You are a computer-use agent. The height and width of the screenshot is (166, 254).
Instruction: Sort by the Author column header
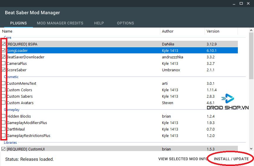tap(168, 31)
